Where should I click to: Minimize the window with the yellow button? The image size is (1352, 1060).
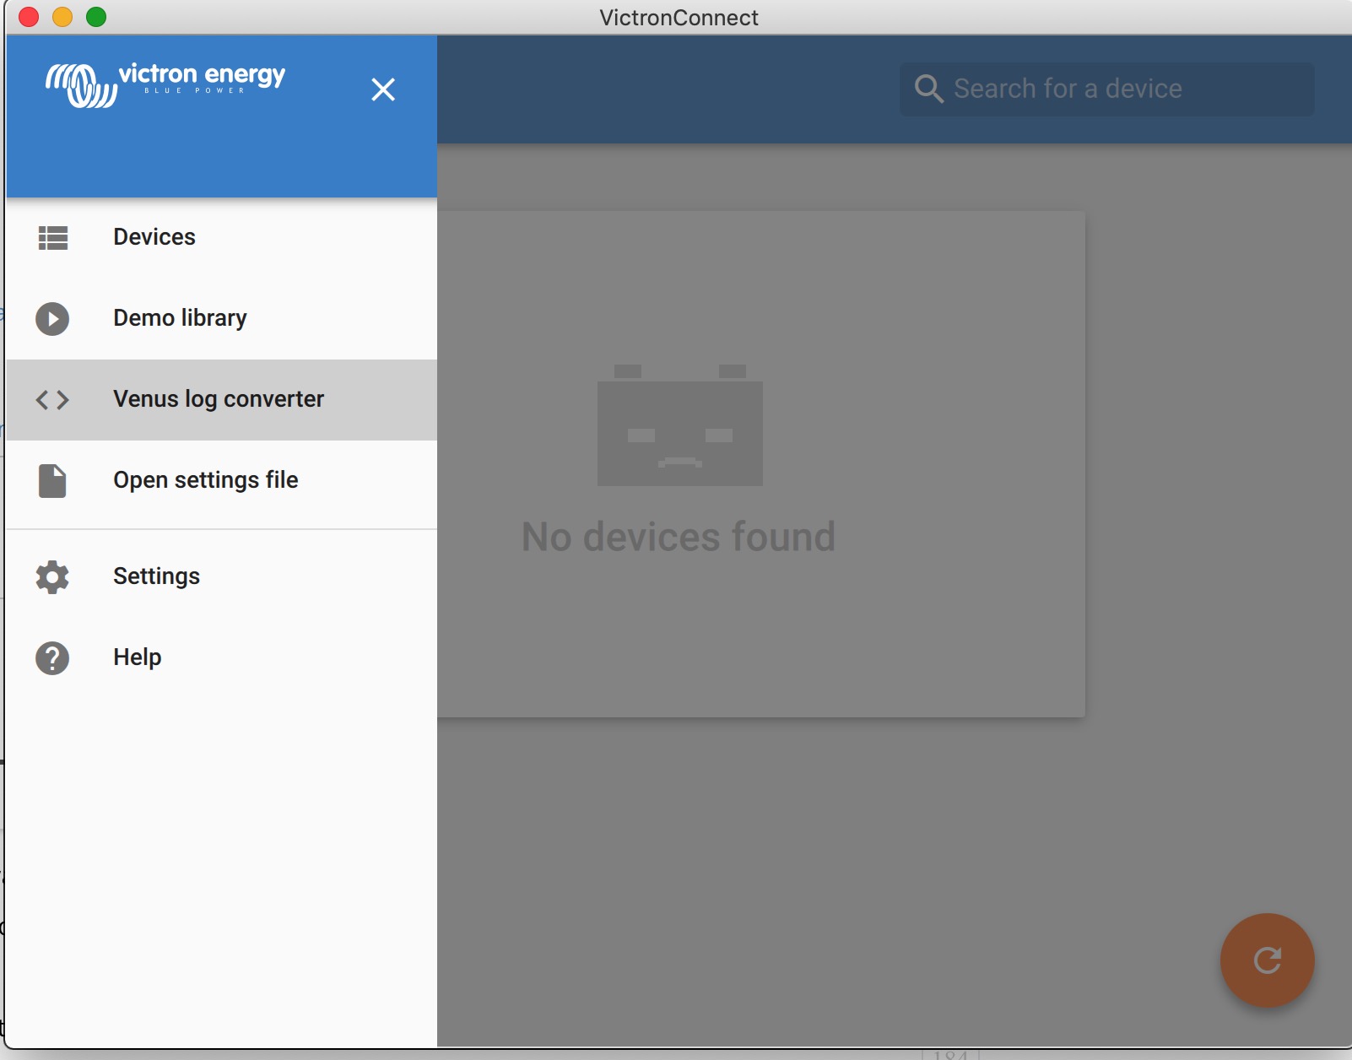pos(62,17)
